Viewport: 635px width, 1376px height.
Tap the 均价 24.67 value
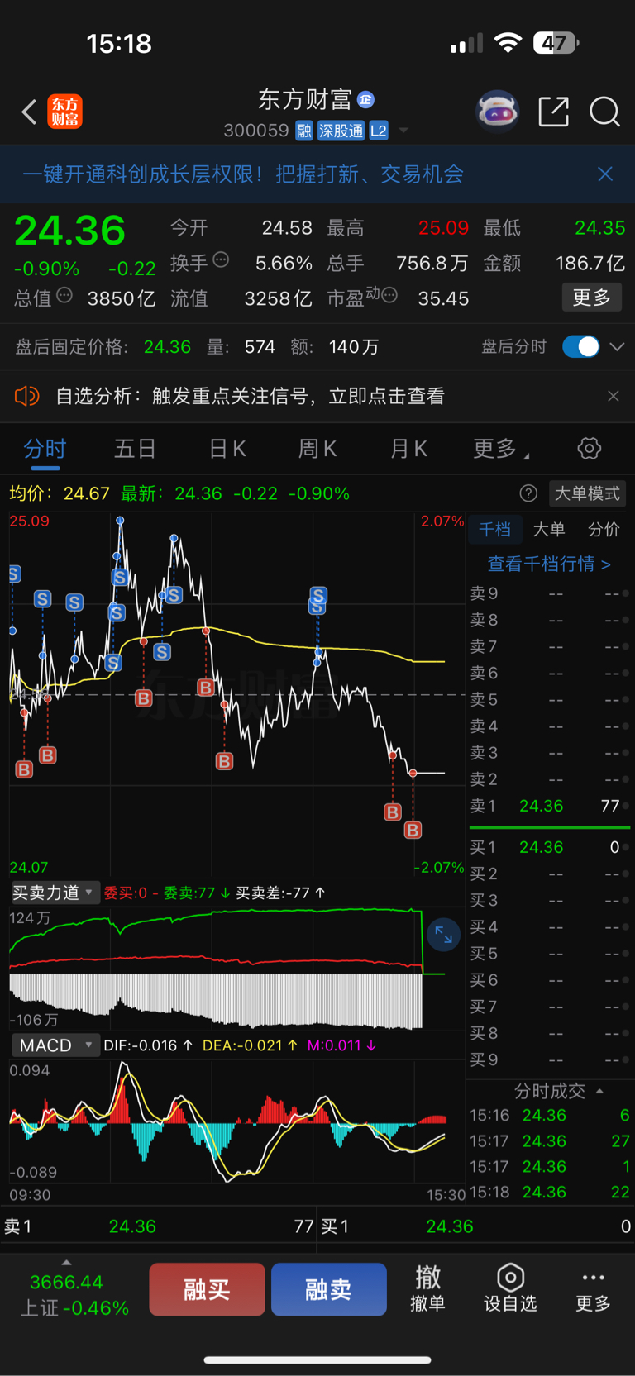tap(60, 493)
